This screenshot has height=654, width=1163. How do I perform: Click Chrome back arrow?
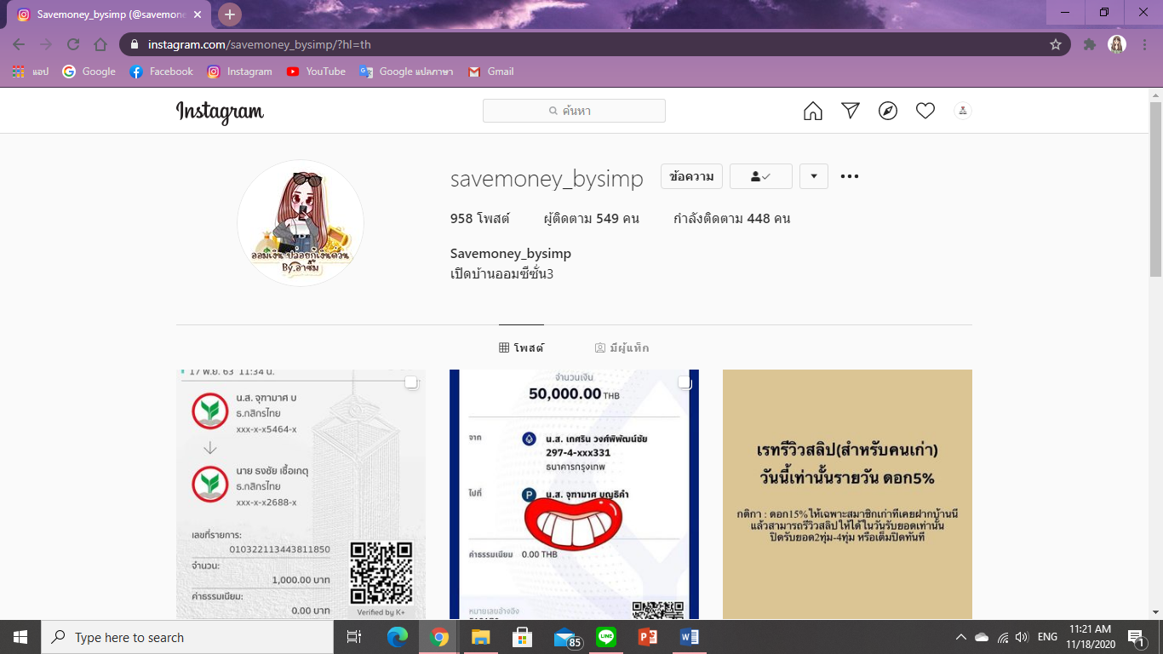(19, 44)
